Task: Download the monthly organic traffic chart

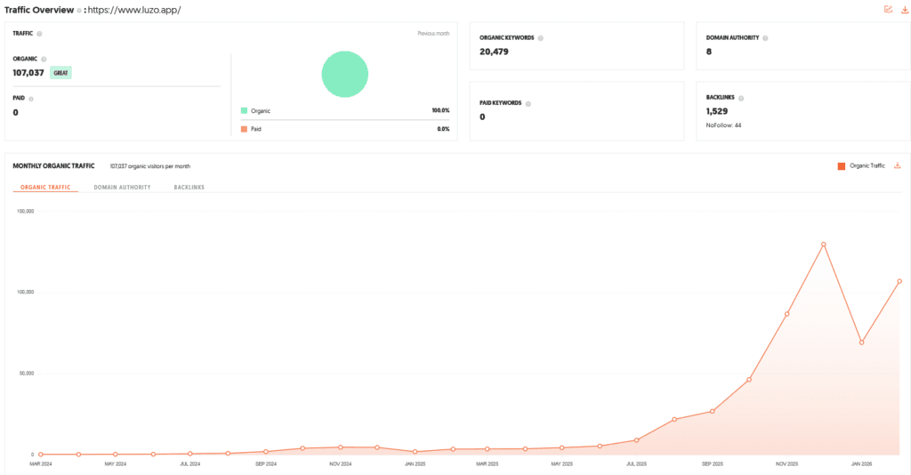Action: pos(898,165)
